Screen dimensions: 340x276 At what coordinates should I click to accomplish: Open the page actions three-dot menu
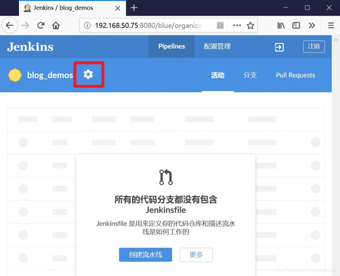click(x=237, y=25)
